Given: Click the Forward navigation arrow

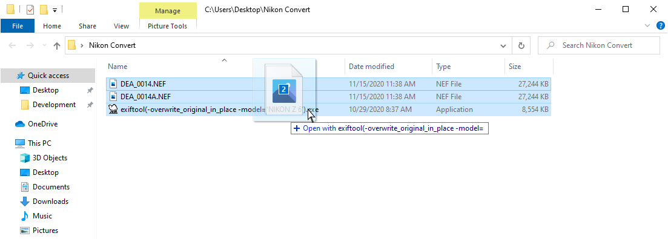Looking at the screenshot, I should point(30,45).
